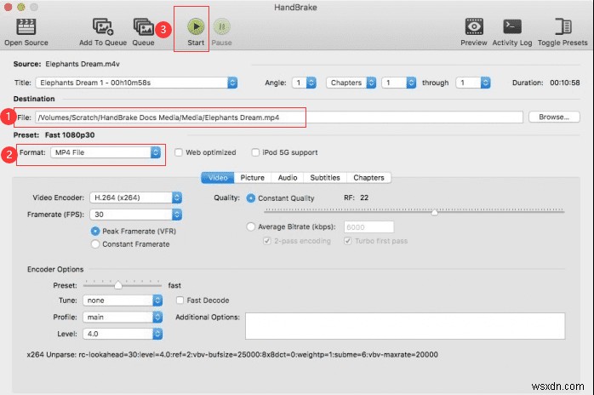Image resolution: width=594 pixels, height=395 pixels.
Task: Select the Constant Quality radio button
Action: 250,197
